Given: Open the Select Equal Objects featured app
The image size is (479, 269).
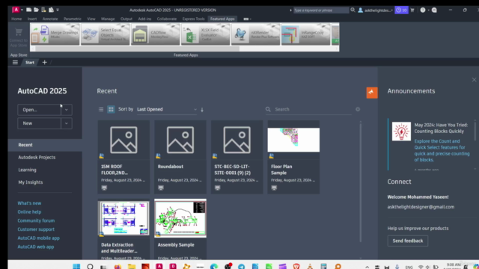Looking at the screenshot, I should pos(105,35).
